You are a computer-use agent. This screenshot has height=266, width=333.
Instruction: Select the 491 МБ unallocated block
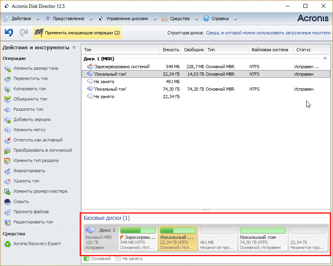tap(217, 238)
